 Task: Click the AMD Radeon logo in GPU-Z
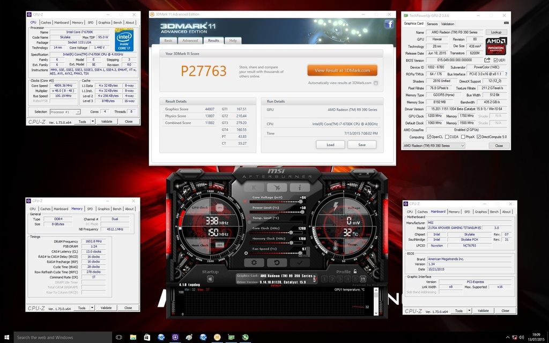coord(496,46)
